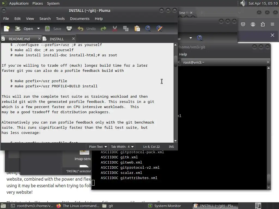The image size is (279, 209).
Task: Expand the Open recent files arrow
Action: (38, 28)
